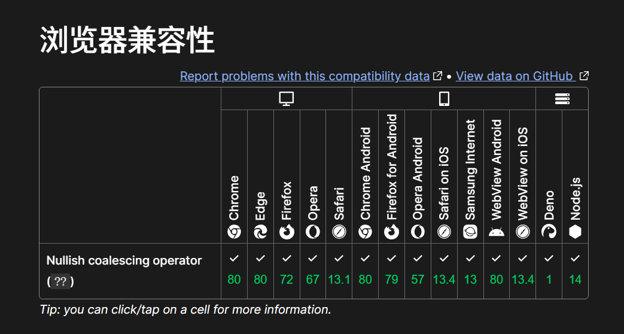
Task: Expand the Node.js 14 support cell
Action: click(575, 271)
